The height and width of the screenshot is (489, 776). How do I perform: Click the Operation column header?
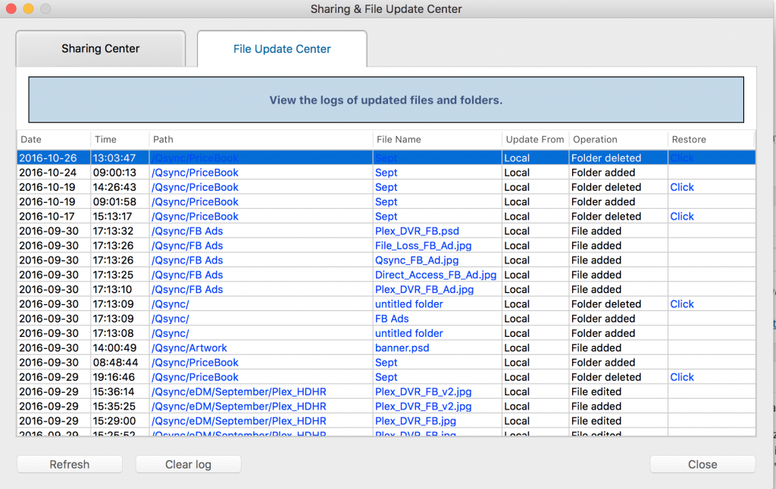(x=595, y=139)
